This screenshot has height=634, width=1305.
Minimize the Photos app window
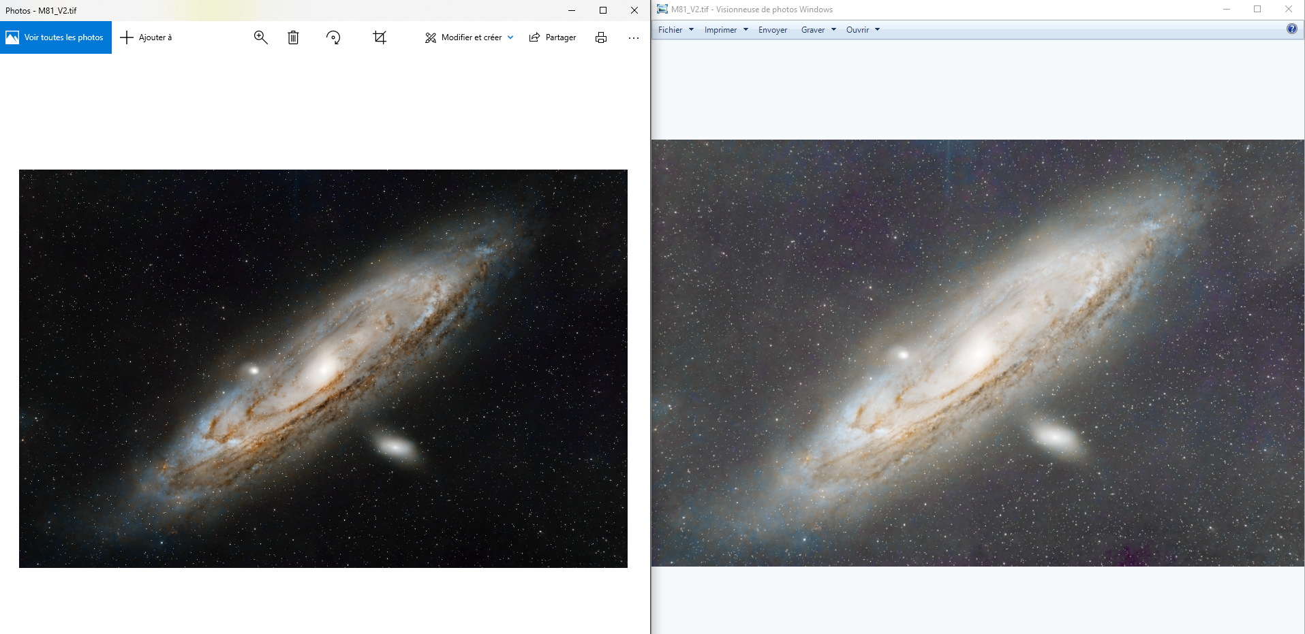(x=572, y=10)
